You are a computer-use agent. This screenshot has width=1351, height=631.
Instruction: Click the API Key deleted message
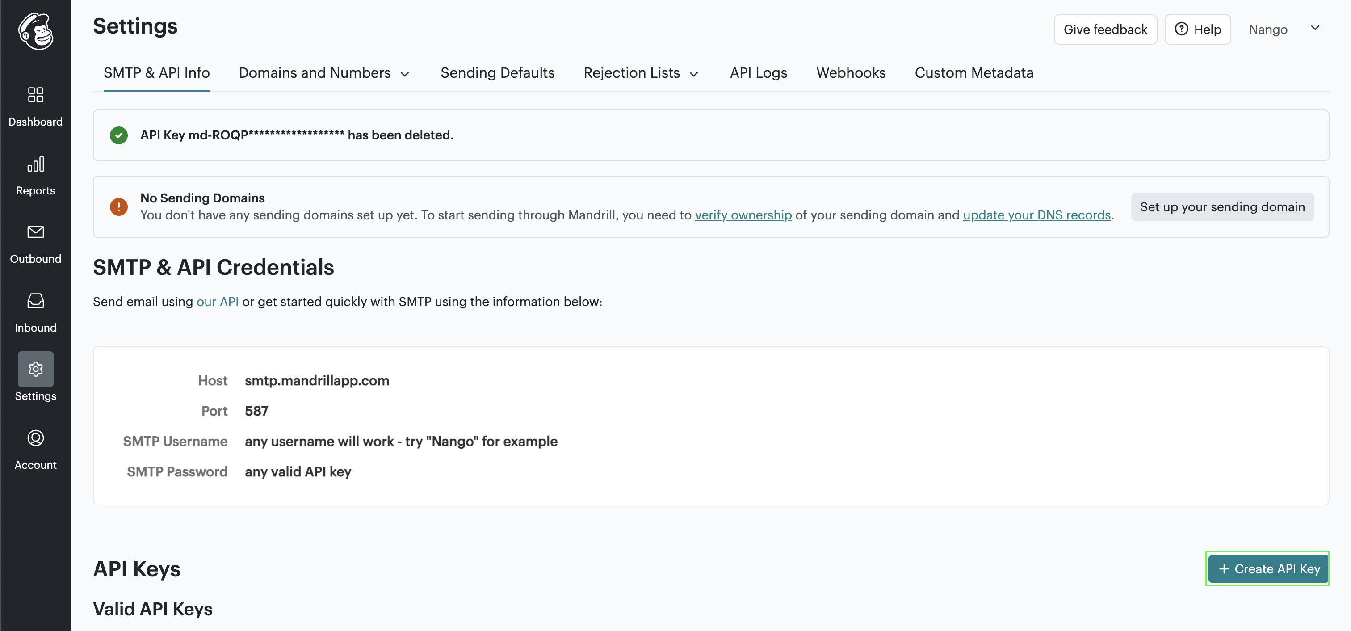[297, 135]
